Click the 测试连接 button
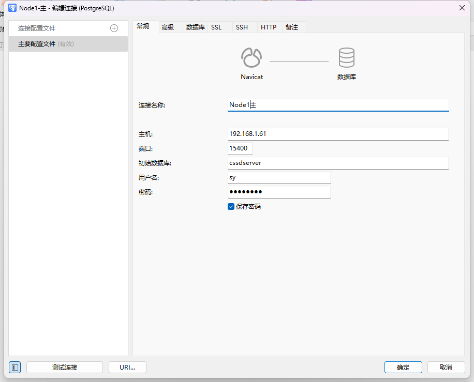The image size is (474, 382). pos(65,367)
